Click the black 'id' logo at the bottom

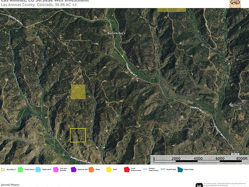coord(199,185)
